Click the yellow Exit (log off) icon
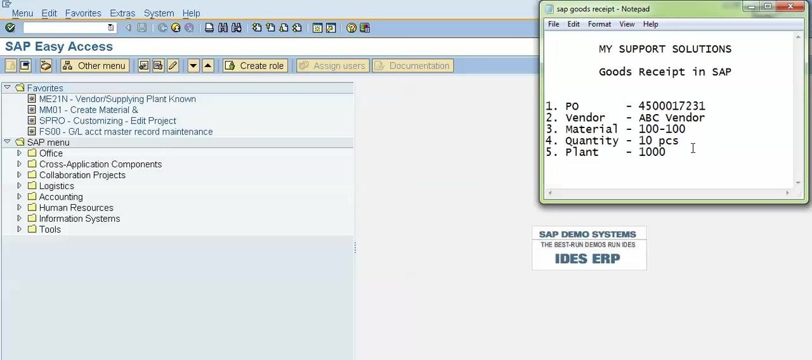The image size is (812, 360). point(176,28)
